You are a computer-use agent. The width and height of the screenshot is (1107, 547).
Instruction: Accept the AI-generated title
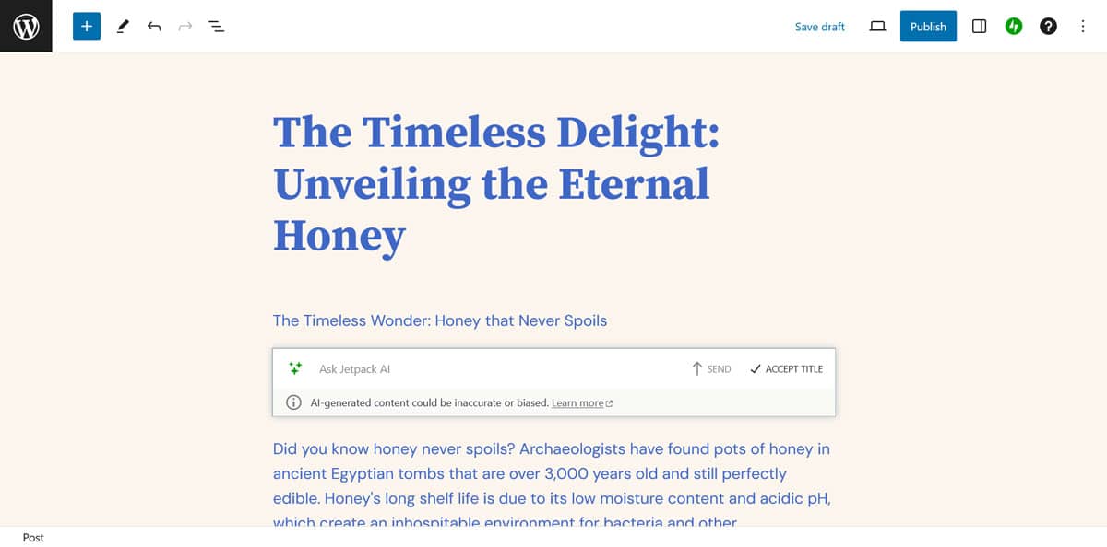tap(786, 368)
